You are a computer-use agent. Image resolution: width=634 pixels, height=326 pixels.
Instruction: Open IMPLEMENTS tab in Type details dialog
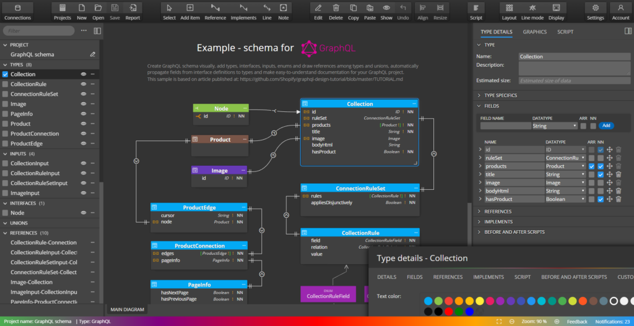coord(489,277)
